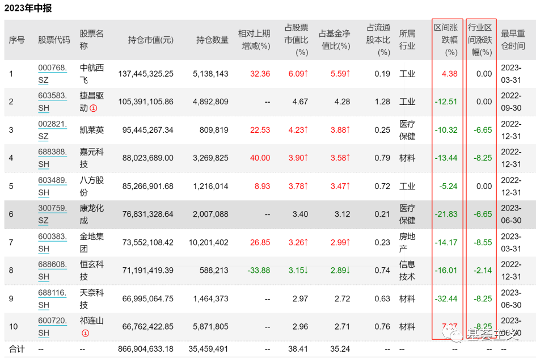Image resolution: width=536 pixels, height=358 pixels.
Task: Click the interval change -21.83 for 康龙化成
Action: click(446, 214)
